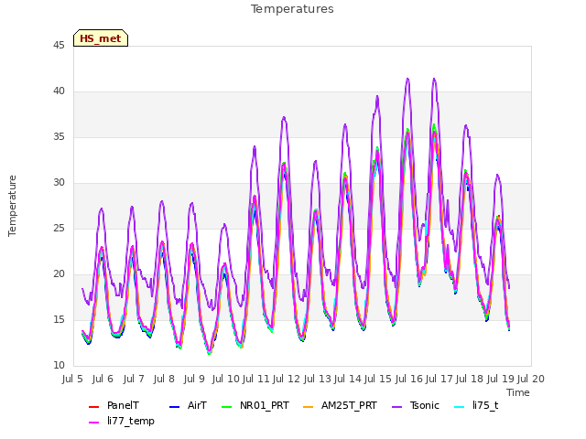This screenshot has width=586, height=439.
Task: Click the green NR01_PRT legend swatch
Action: pos(226,406)
